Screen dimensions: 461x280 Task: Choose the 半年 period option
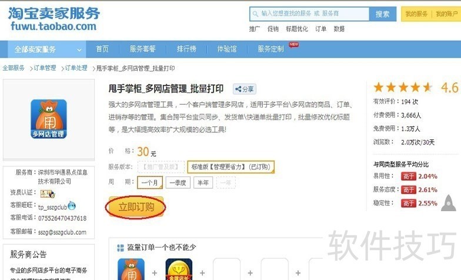[x=203, y=182]
